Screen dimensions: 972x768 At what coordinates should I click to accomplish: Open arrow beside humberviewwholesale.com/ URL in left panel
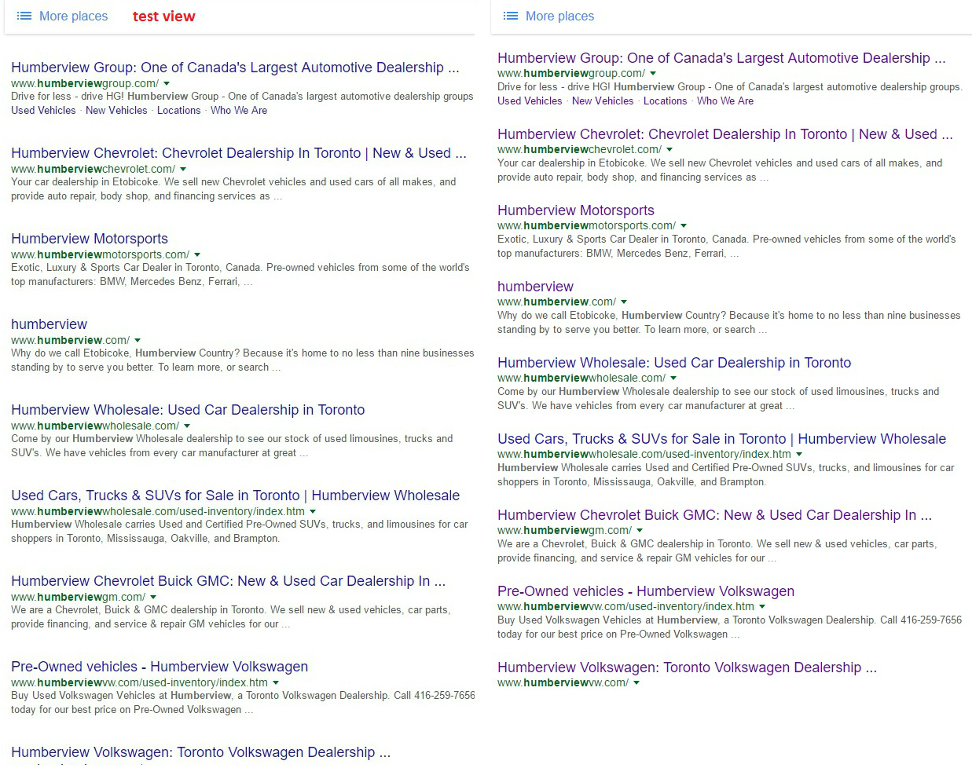187,426
